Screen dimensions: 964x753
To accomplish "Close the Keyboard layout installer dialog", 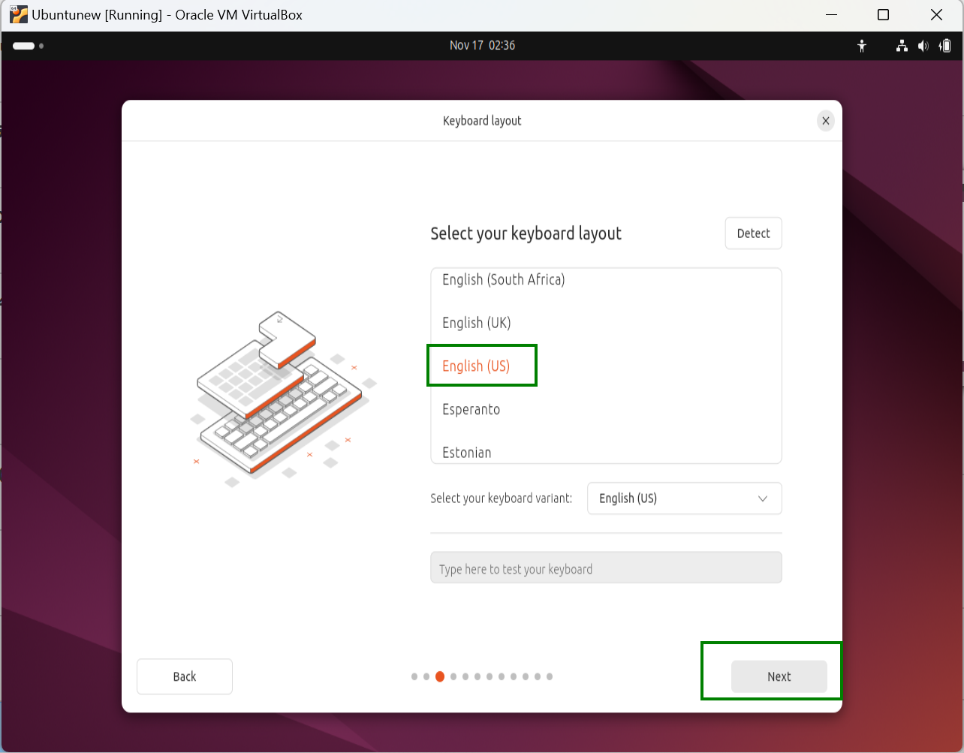I will tap(826, 121).
